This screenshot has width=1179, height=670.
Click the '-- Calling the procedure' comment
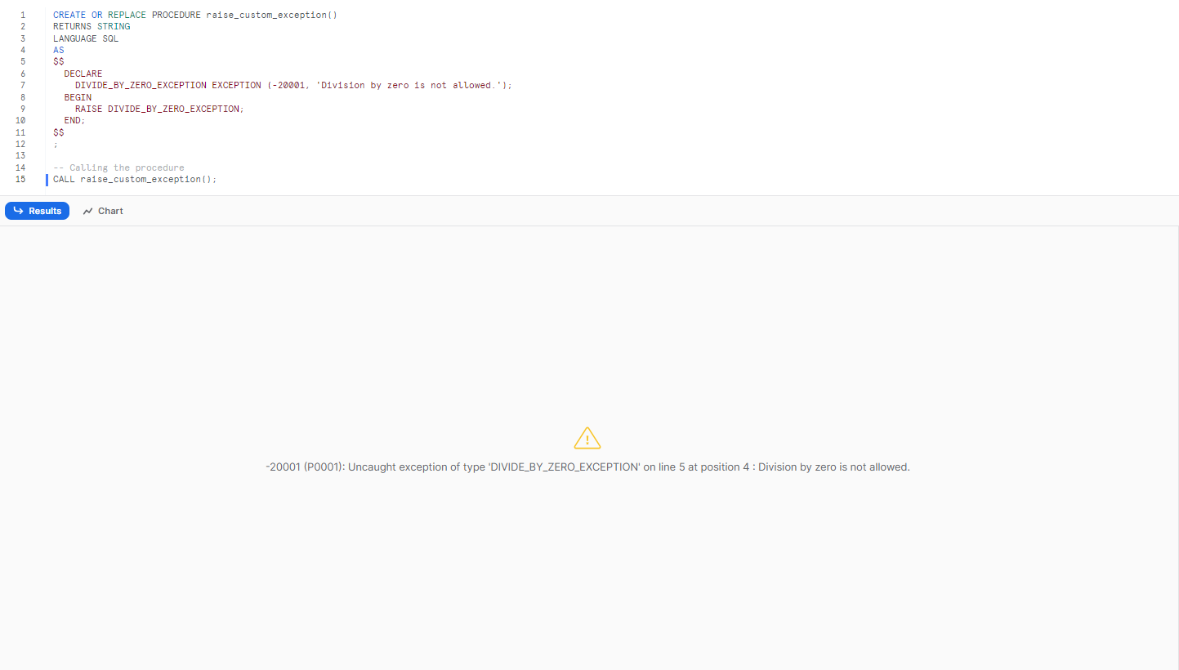click(119, 167)
